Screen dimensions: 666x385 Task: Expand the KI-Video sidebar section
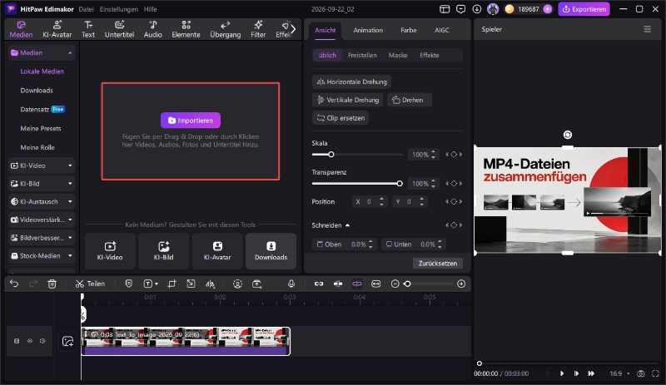click(x=42, y=165)
